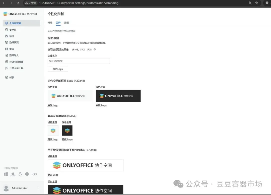Click the import icon for 数据导入
Image resolution: width=271 pixels, height=195 pixels.
pos(7,55)
